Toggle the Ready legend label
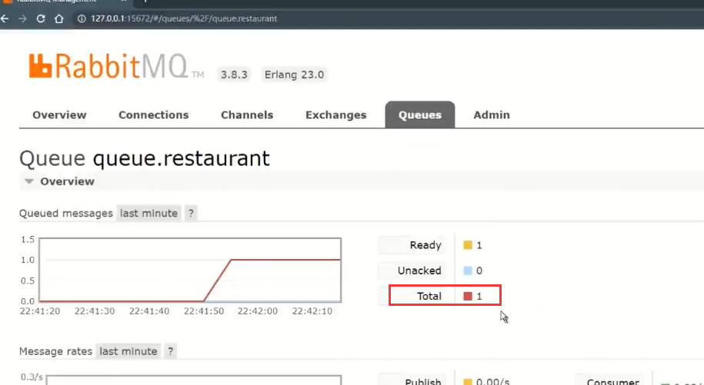 point(412,245)
